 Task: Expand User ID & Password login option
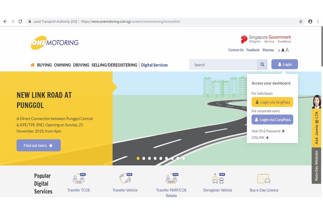268,131
